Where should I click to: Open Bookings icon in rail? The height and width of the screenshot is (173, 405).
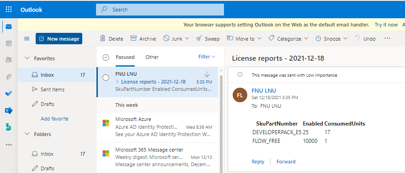(9, 127)
